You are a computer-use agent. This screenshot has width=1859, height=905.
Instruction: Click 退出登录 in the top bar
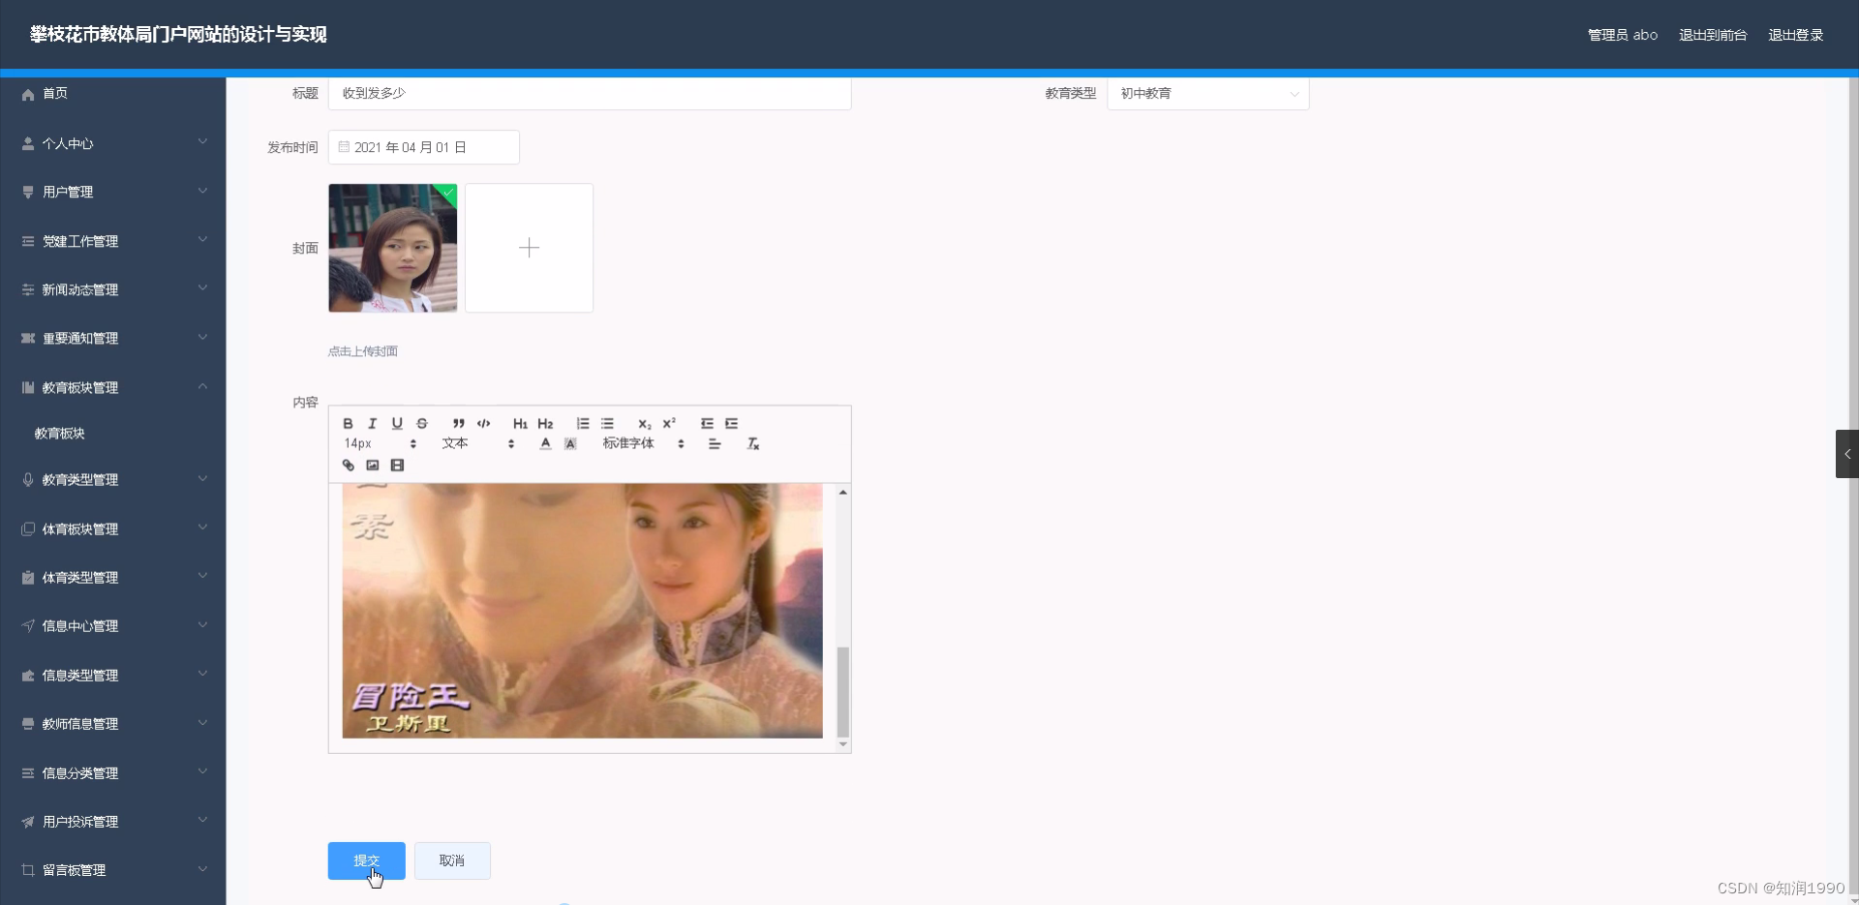coord(1795,34)
